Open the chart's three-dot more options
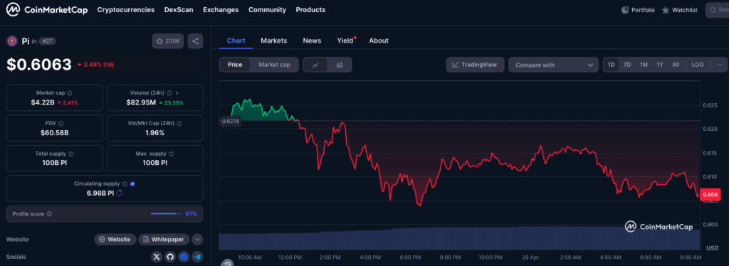Viewport: 729px width, 266px height. coord(720,65)
